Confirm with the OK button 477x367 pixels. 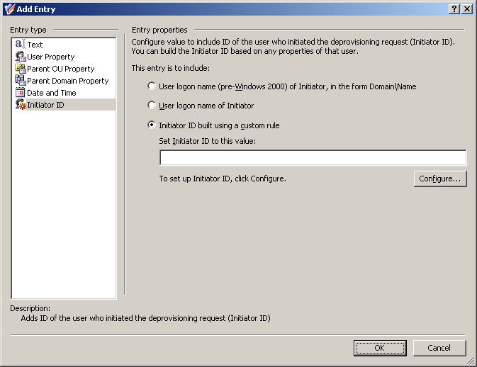pyautogui.click(x=380, y=348)
